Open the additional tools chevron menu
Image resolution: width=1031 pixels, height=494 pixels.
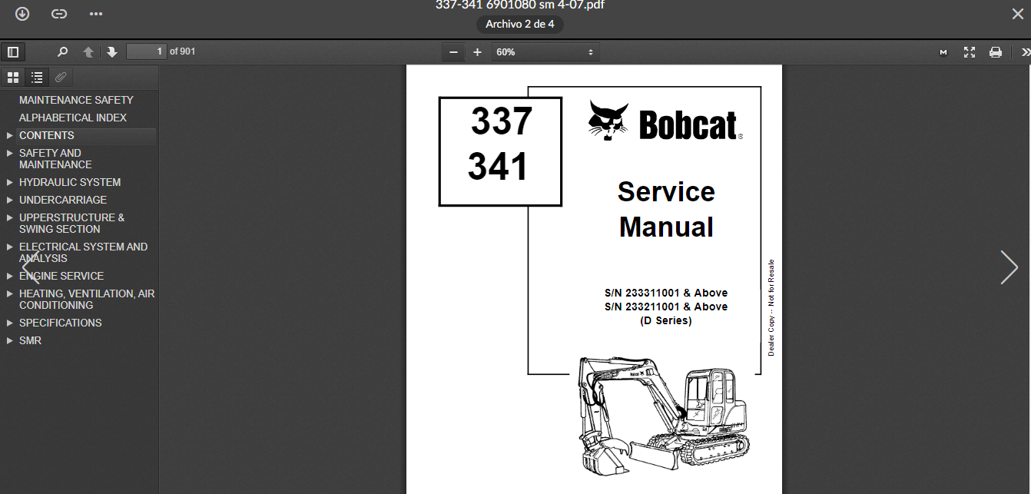1025,52
